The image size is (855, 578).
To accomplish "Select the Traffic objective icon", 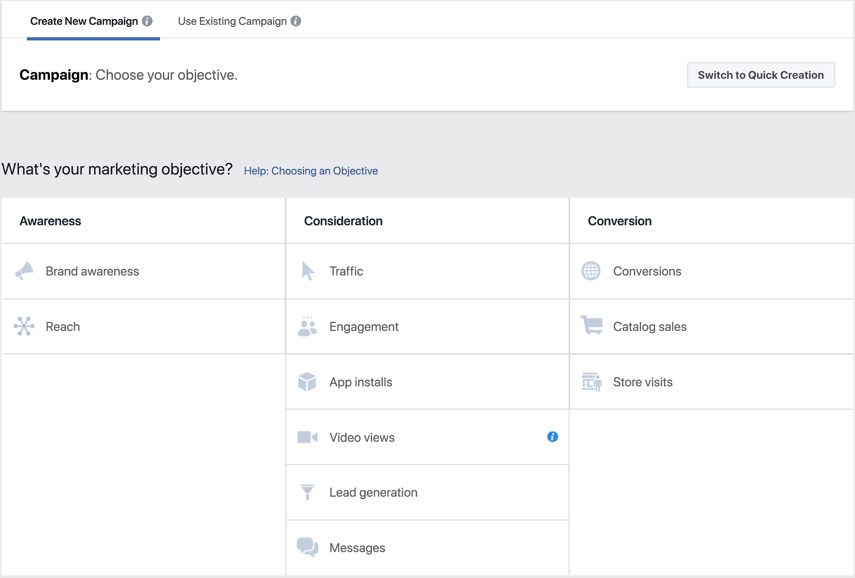I will pyautogui.click(x=307, y=270).
